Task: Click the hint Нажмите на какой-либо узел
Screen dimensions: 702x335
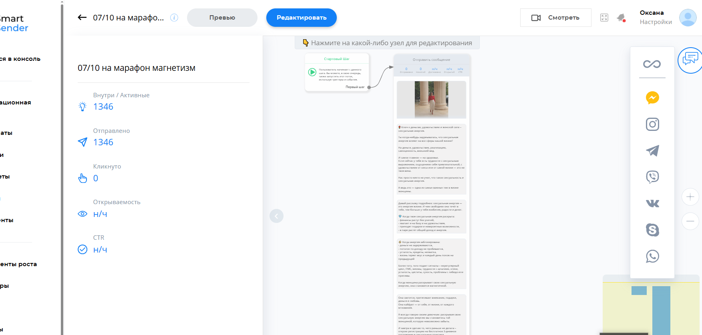Action: click(x=387, y=43)
